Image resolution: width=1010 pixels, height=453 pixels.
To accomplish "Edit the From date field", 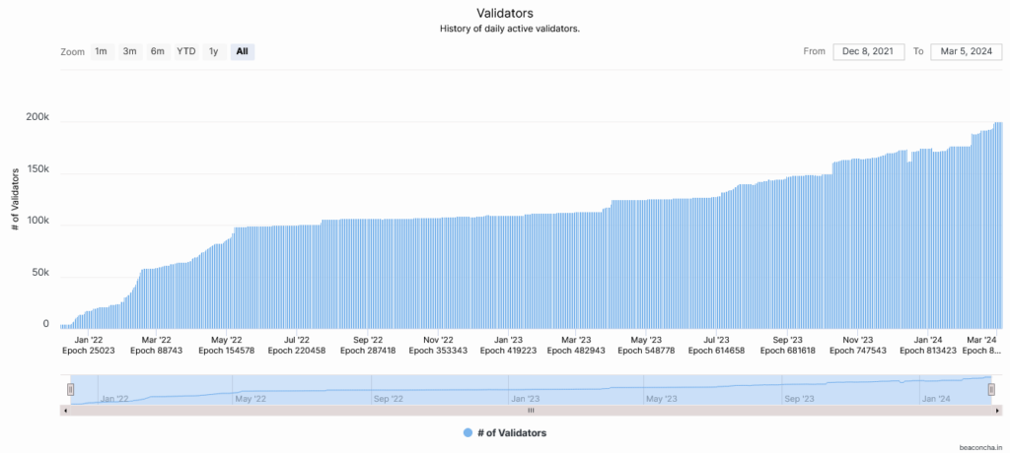I will pyautogui.click(x=869, y=51).
